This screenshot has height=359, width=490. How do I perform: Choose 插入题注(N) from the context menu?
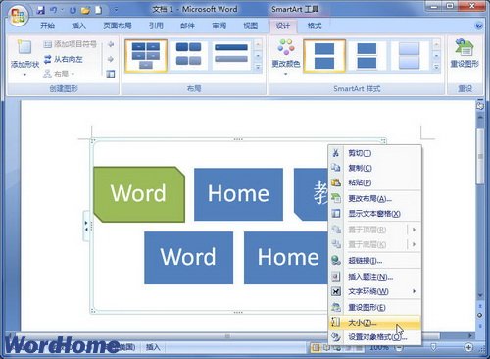[x=375, y=277]
